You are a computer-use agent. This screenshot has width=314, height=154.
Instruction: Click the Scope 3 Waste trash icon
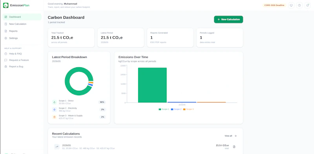point(54,117)
